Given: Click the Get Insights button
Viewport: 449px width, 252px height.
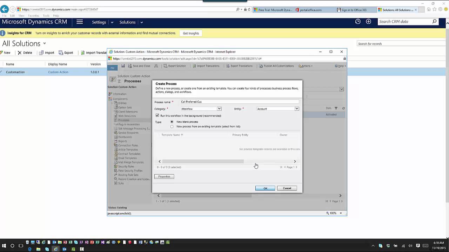Looking at the screenshot, I should click(191, 33).
